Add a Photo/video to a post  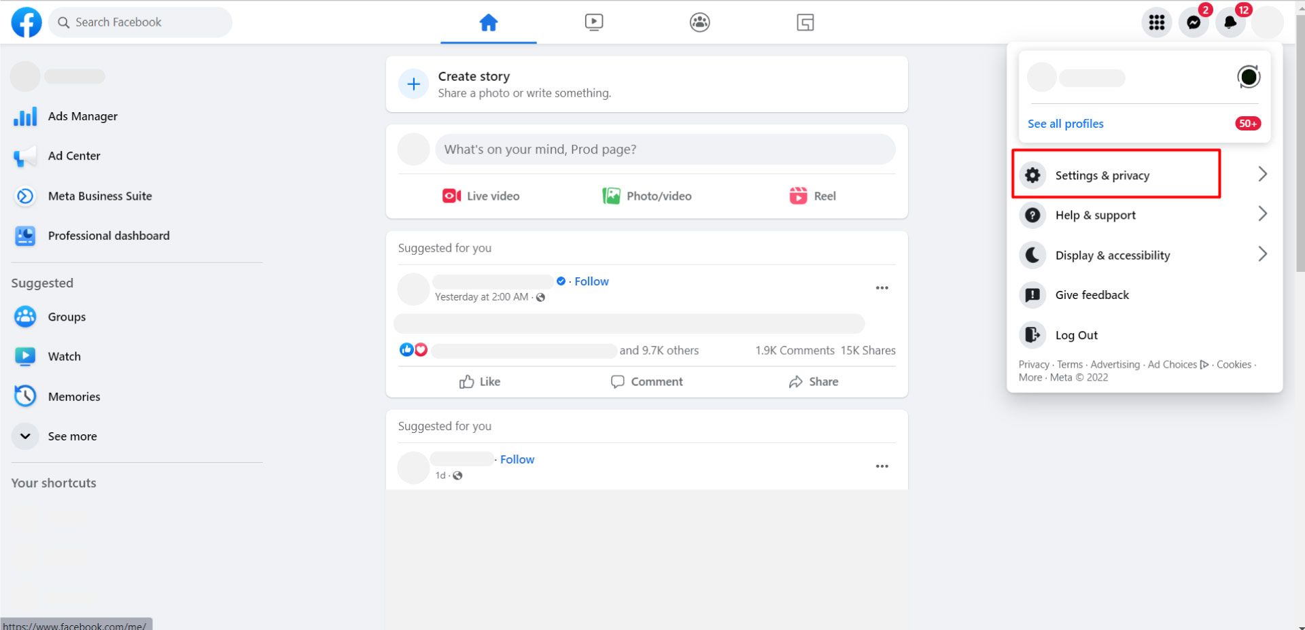(647, 196)
